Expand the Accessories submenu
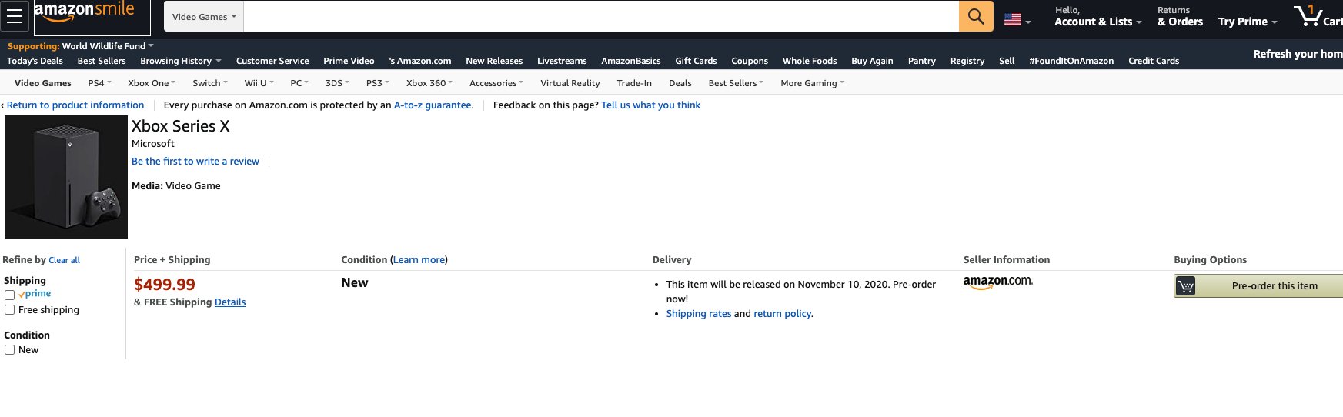 (x=496, y=83)
